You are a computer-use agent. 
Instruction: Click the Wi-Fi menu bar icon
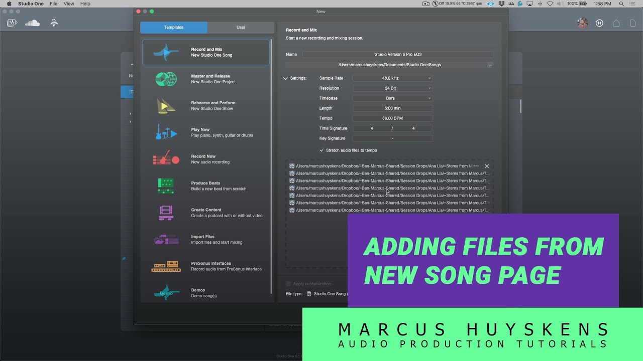point(550,4)
